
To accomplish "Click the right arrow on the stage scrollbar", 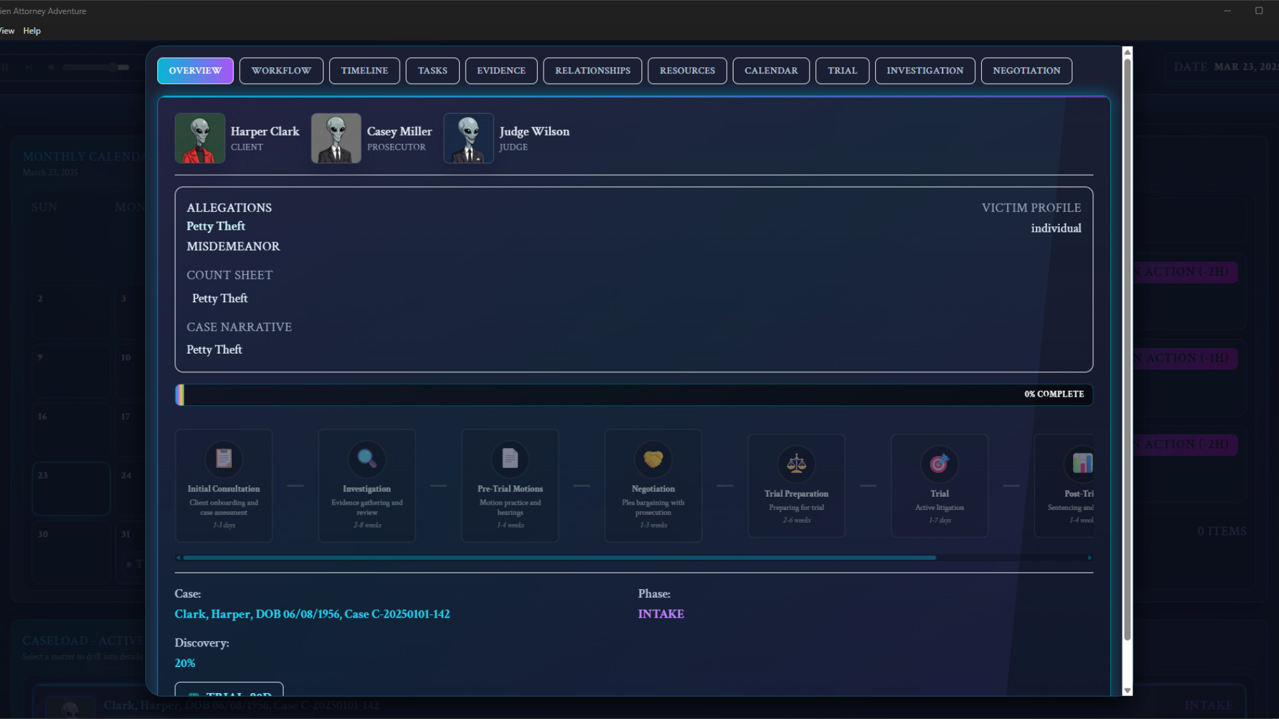I will click(x=1090, y=558).
